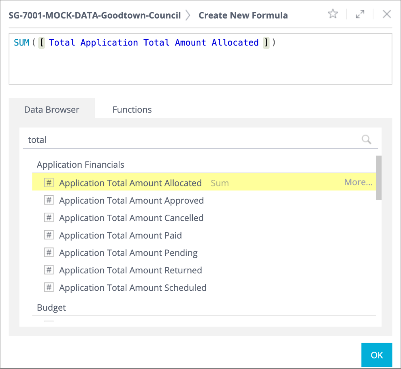Click numeric icon beside Application Total Amount Approved
Viewport: 401px width, 369px height.
[x=49, y=200]
